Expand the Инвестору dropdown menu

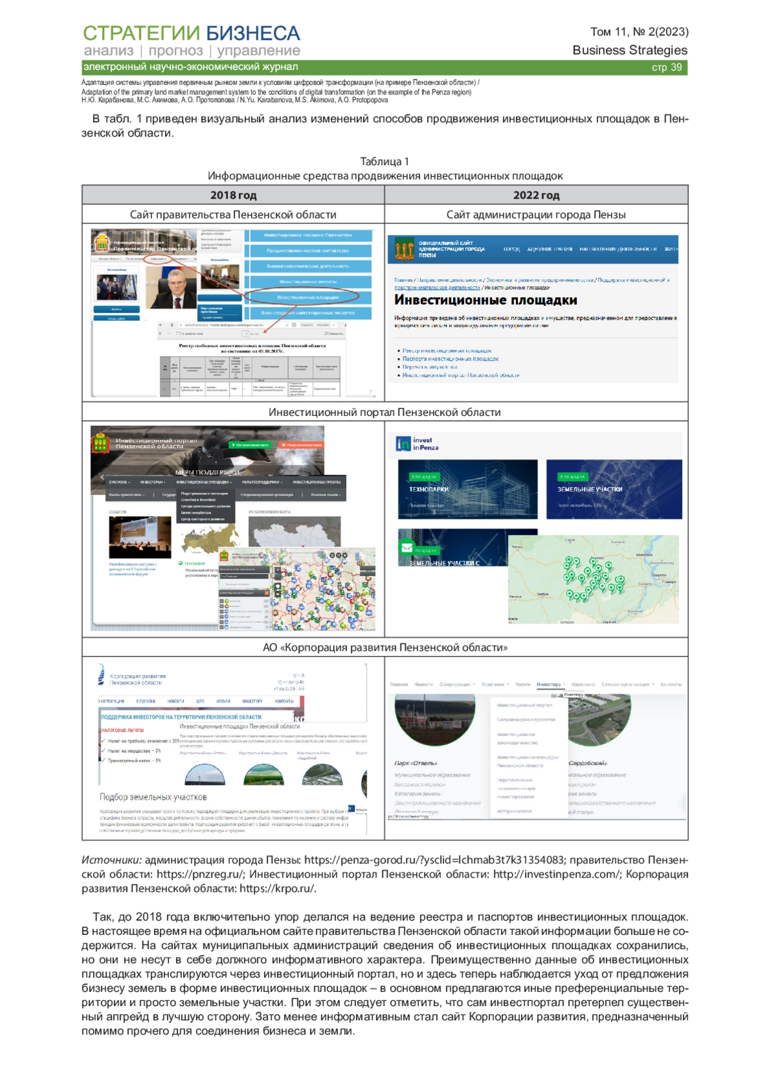click(551, 685)
